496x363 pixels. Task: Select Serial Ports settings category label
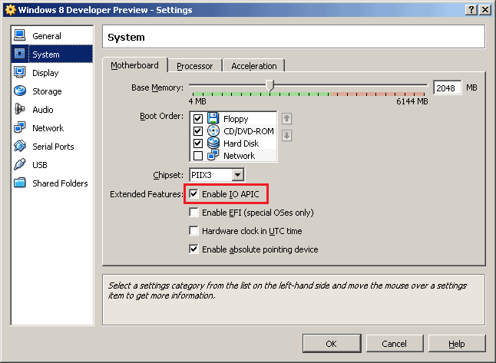(x=53, y=147)
